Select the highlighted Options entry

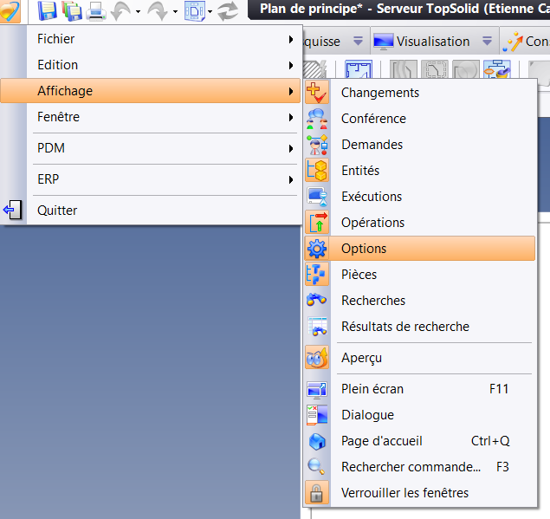tap(420, 249)
